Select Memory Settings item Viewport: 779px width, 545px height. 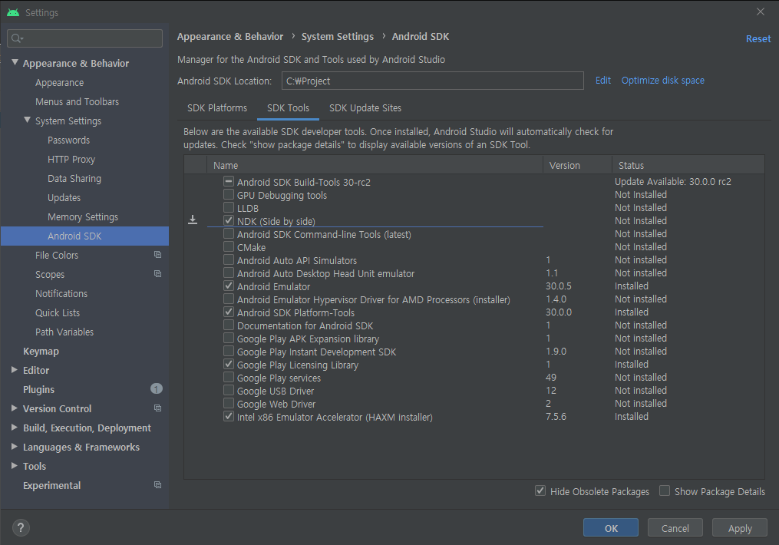(x=83, y=217)
